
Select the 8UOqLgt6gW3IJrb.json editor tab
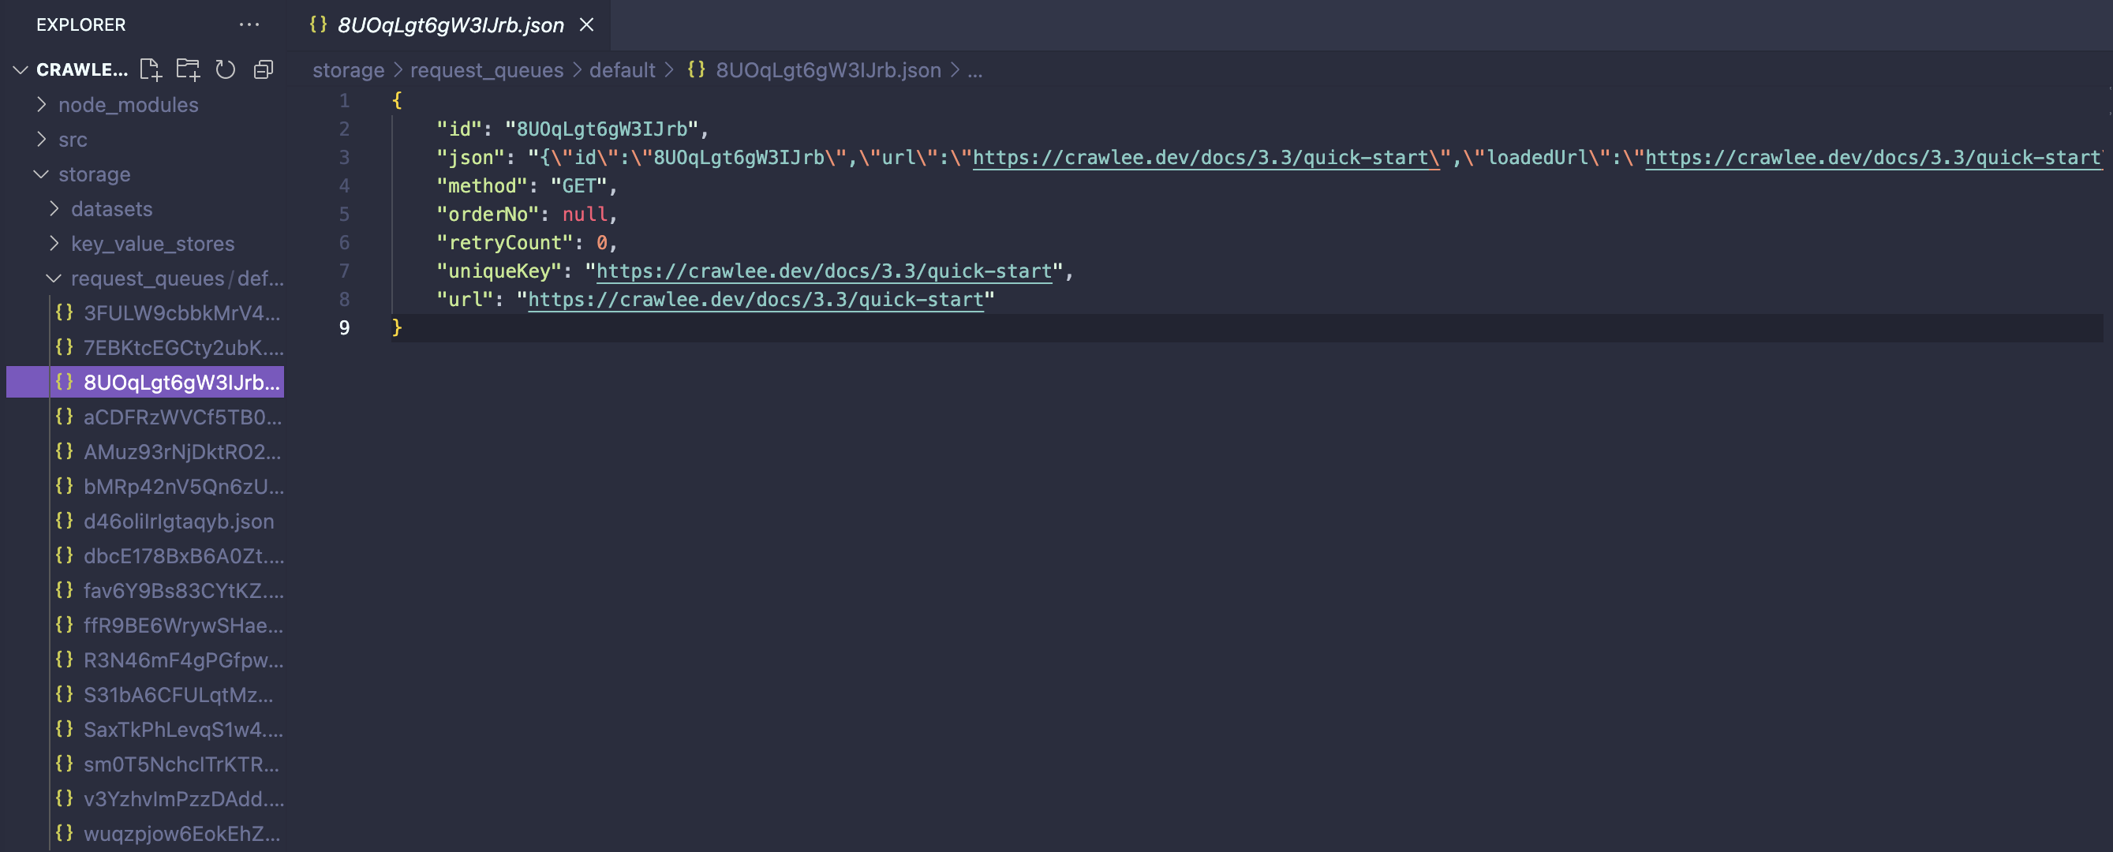pos(451,24)
